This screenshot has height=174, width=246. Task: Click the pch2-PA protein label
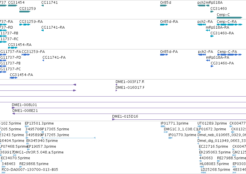coord(206,52)
